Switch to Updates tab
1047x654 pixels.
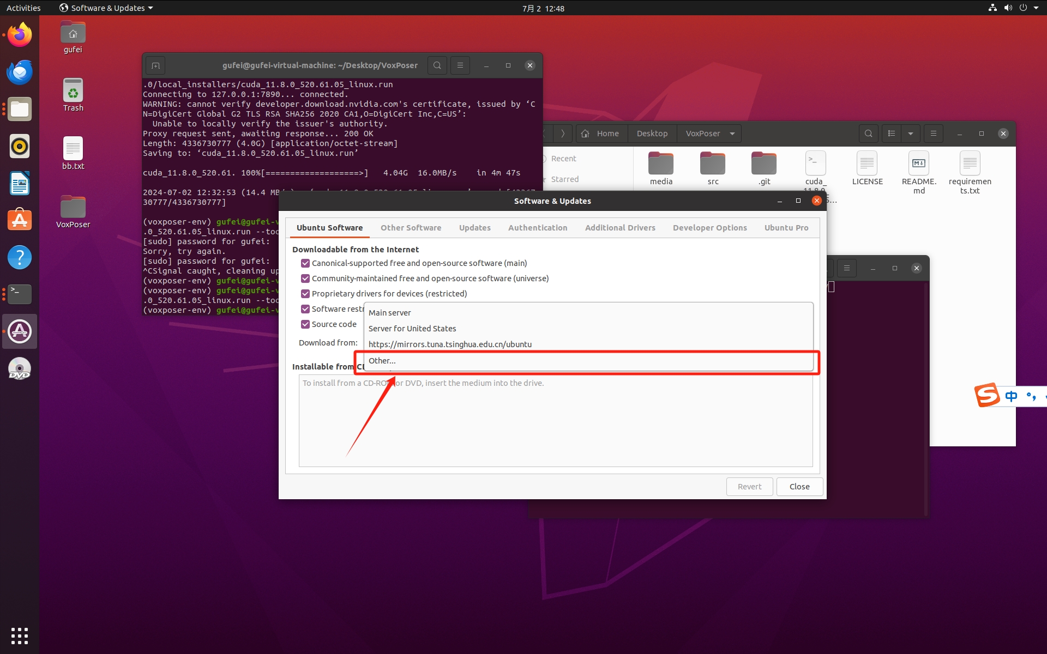click(474, 228)
